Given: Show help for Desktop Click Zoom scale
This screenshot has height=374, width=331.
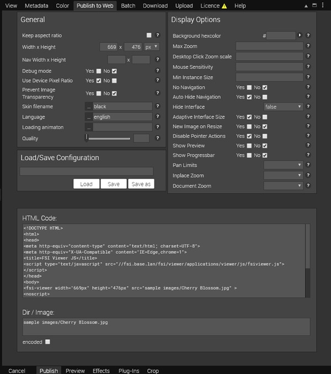Looking at the screenshot, I should coord(308,56).
